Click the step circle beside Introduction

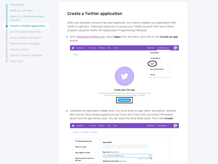pyautogui.click(x=7, y=5)
